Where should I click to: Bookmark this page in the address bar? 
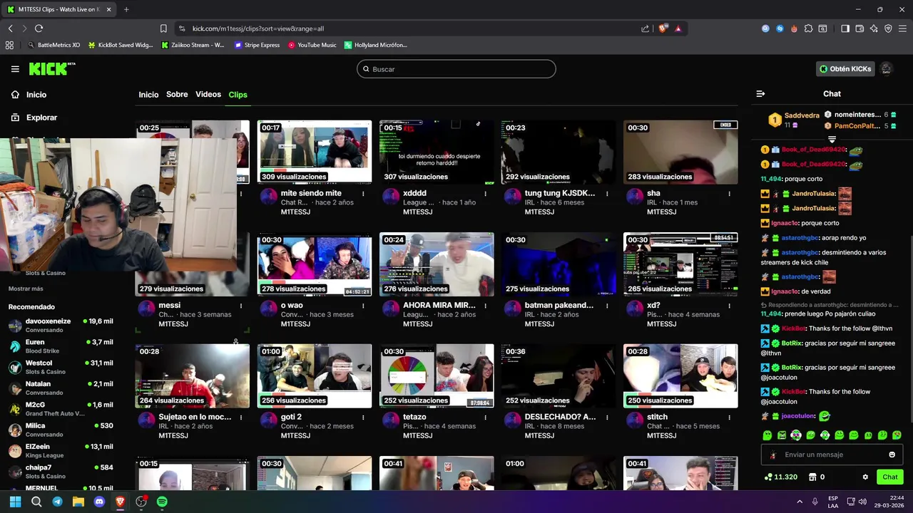pyautogui.click(x=163, y=28)
